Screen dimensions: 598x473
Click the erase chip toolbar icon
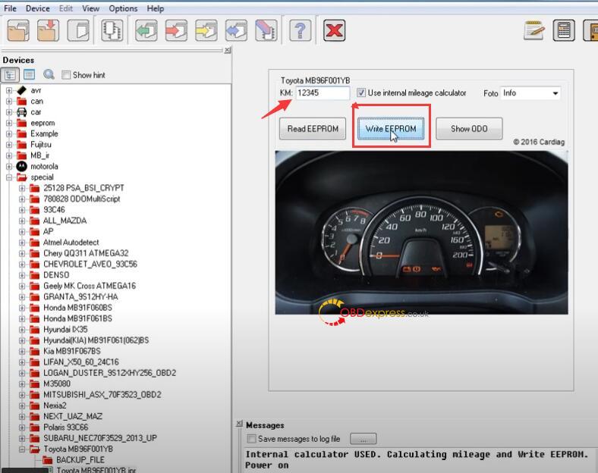click(x=266, y=30)
